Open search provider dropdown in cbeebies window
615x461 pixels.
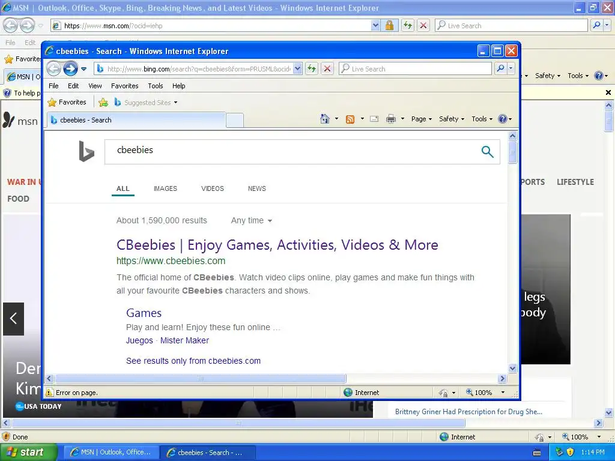(510, 68)
